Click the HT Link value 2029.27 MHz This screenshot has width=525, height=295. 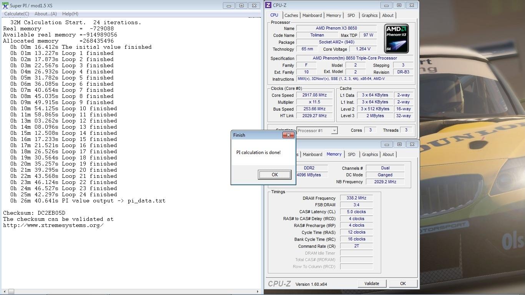click(315, 116)
